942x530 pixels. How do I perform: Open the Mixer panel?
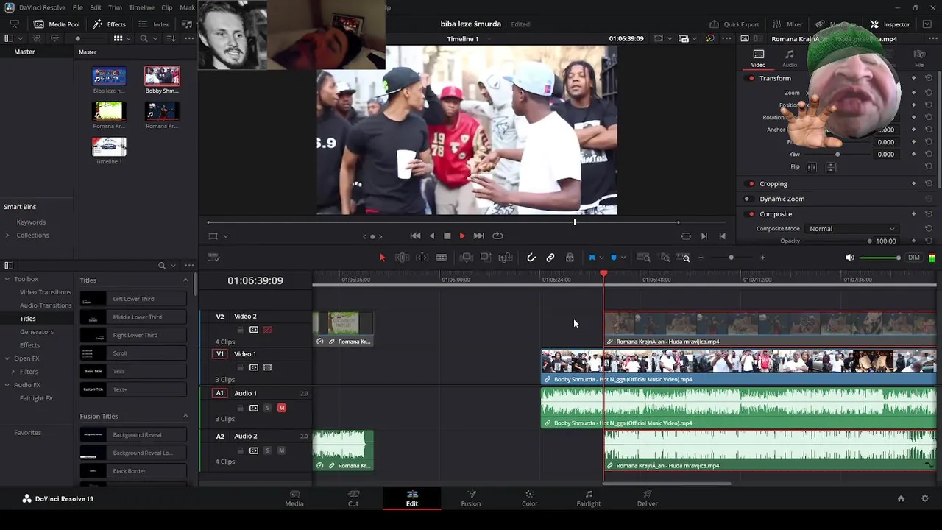[787, 24]
